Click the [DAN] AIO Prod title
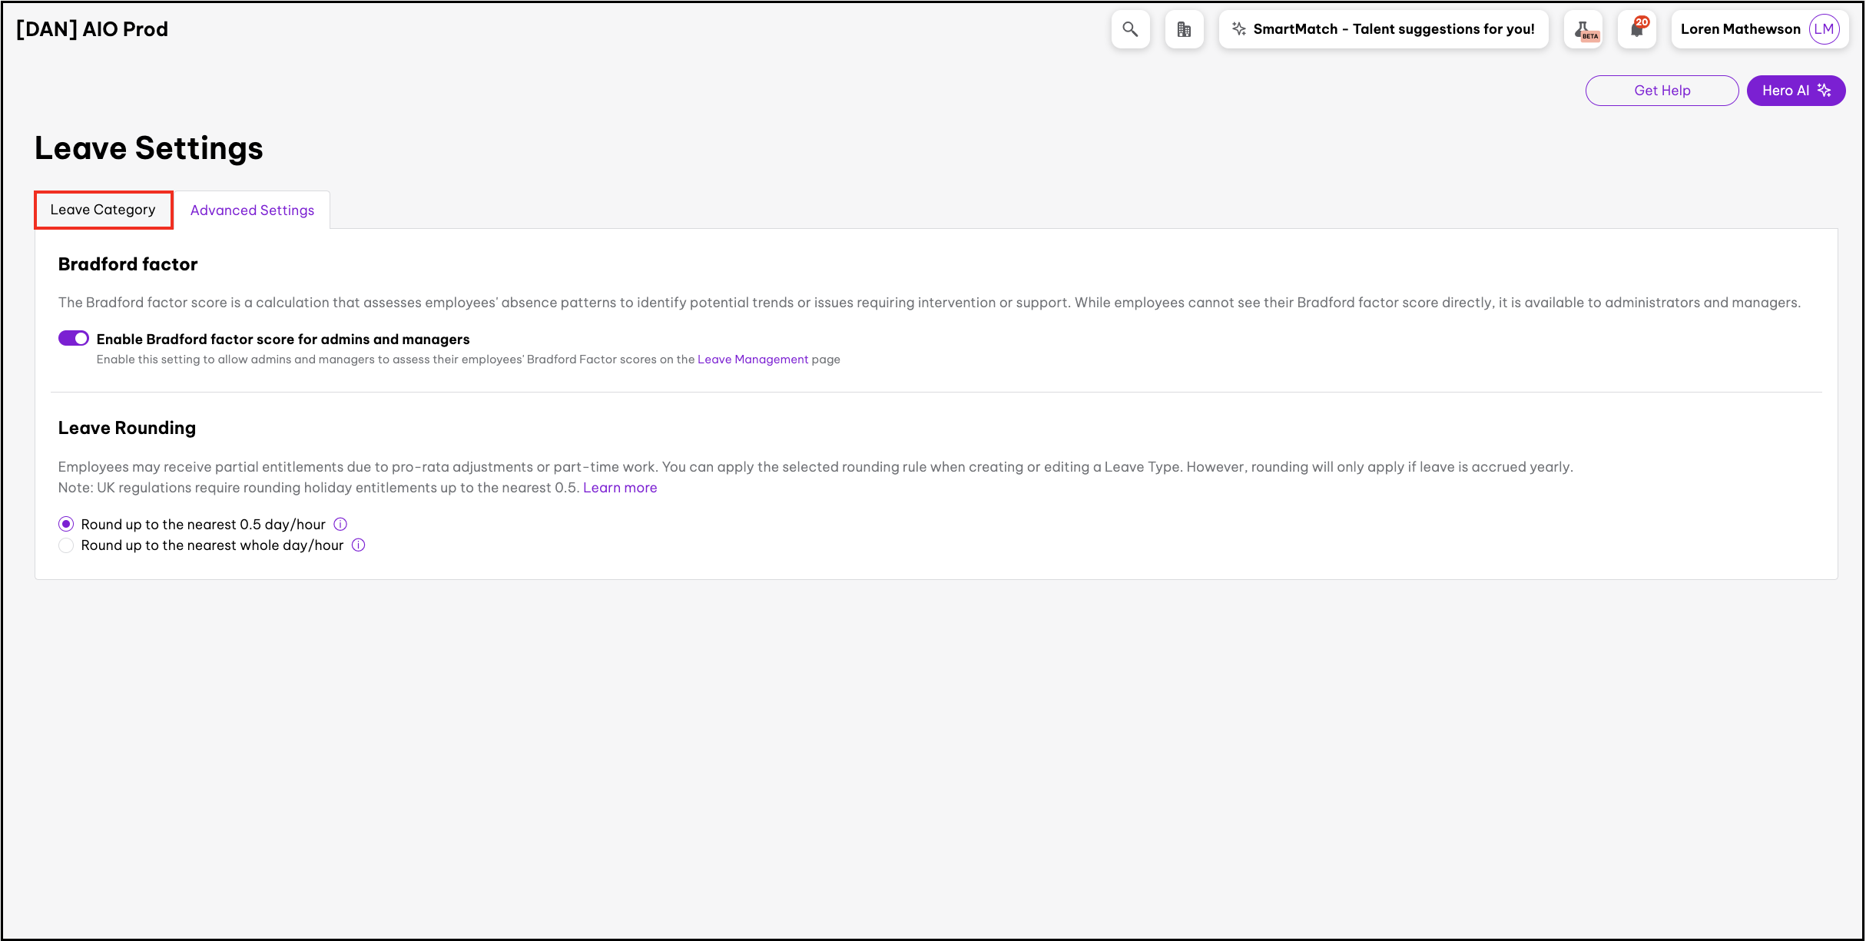 [92, 29]
